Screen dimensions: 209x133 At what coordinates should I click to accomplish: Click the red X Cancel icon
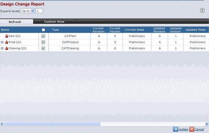192,129
